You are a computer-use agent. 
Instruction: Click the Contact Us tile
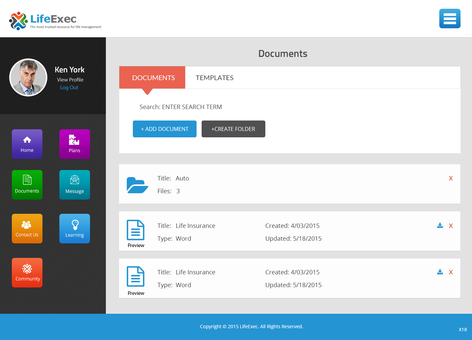tap(27, 229)
